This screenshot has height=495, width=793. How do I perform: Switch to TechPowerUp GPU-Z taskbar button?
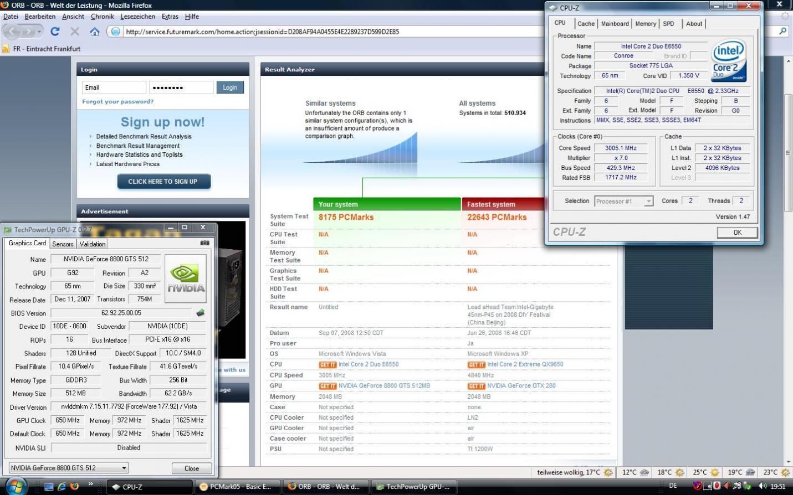(414, 487)
